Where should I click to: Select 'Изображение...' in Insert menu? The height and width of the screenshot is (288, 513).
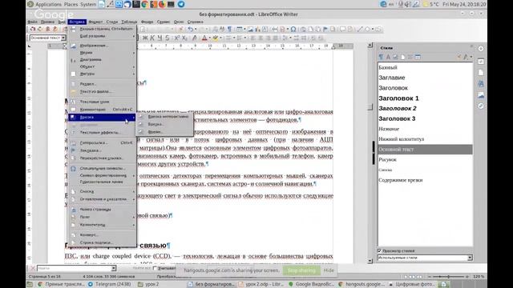[102, 46]
